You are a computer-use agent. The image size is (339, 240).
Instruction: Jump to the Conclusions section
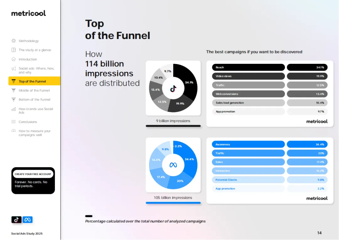click(28, 122)
